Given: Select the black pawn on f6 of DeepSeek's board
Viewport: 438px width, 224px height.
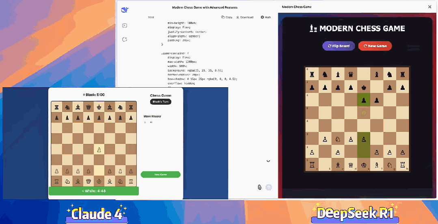Looking at the screenshot, I should pos(377,100).
